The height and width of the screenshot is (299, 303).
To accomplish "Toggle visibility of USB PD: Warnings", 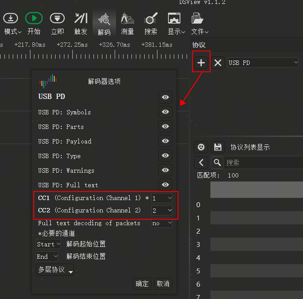I will [x=165, y=170].
